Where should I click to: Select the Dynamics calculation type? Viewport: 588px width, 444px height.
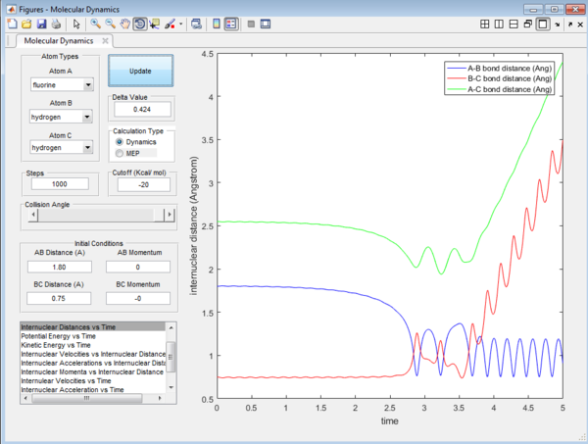[x=121, y=142]
